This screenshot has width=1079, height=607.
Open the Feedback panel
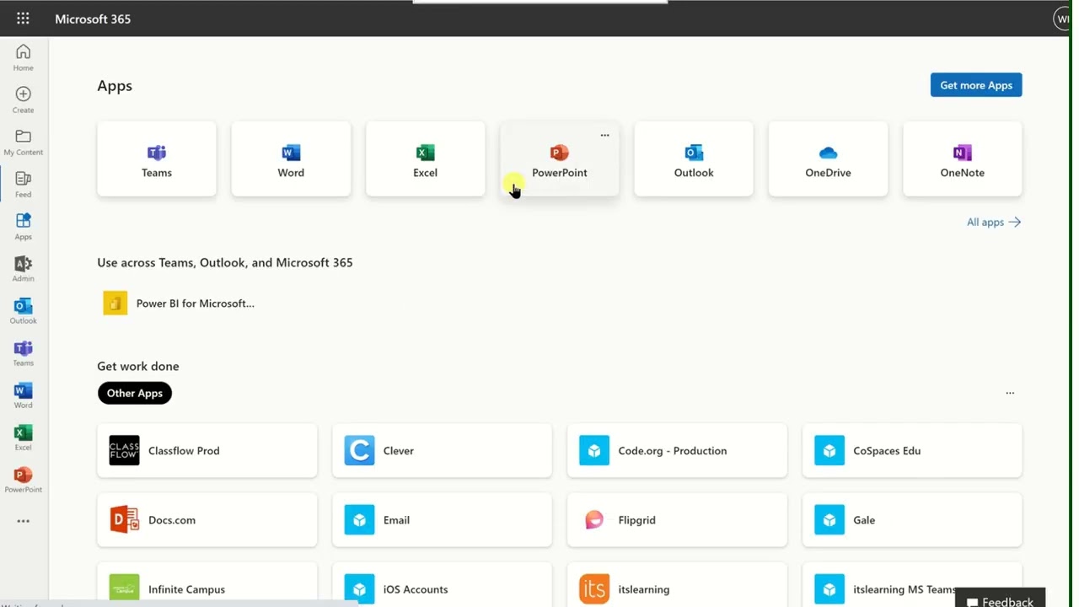1000,599
